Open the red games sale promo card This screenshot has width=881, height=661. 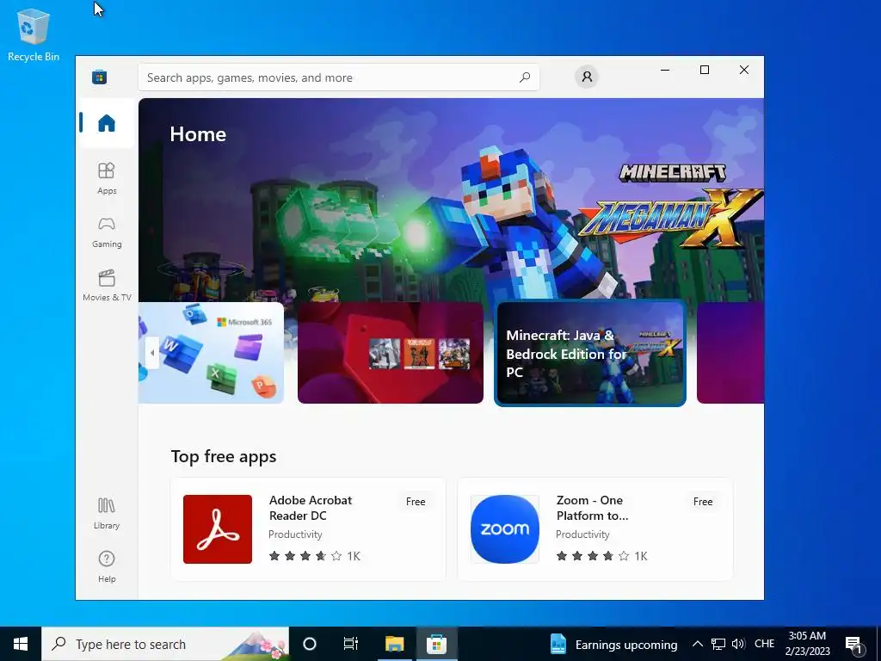tap(391, 353)
